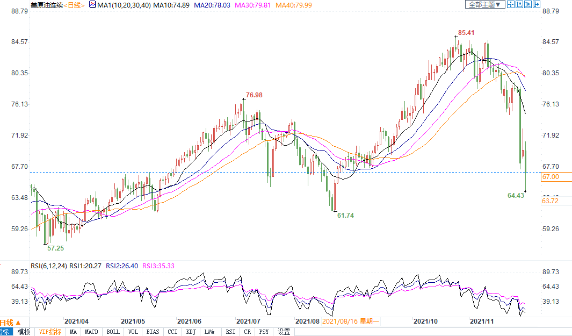This screenshot has height=336, width=572.
Task: Choose the CCI indicator
Action: pos(172,332)
